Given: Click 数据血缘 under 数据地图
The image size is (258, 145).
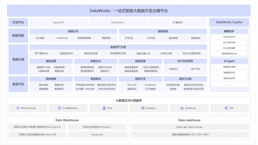Looking at the screenshot, I should (x=59, y=71).
